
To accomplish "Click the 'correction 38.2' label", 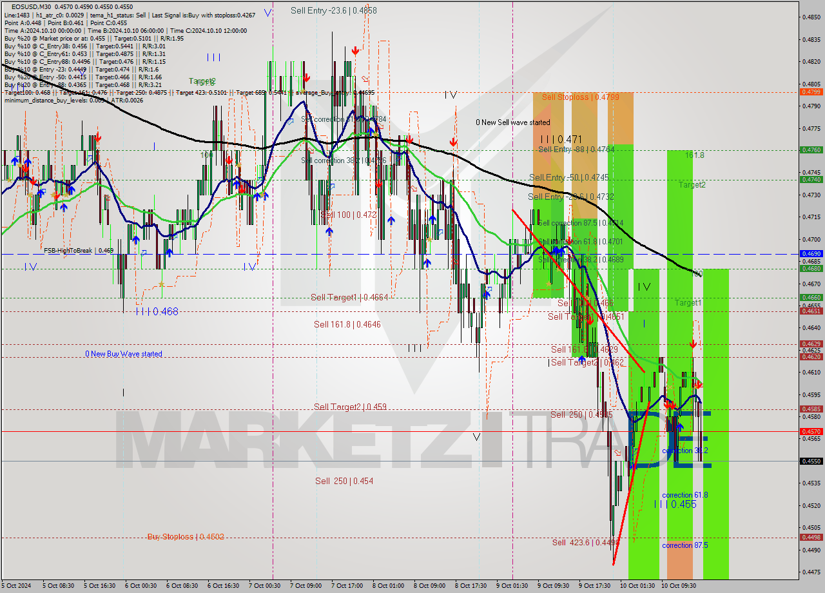I will point(685,451).
